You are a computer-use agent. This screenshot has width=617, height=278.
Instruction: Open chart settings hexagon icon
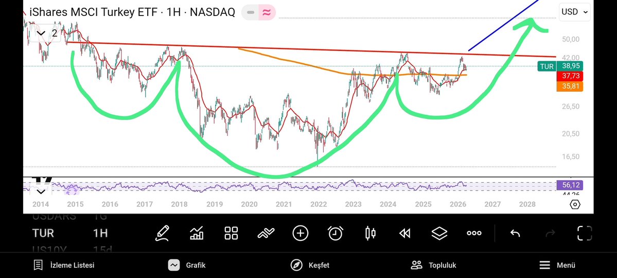(575, 204)
